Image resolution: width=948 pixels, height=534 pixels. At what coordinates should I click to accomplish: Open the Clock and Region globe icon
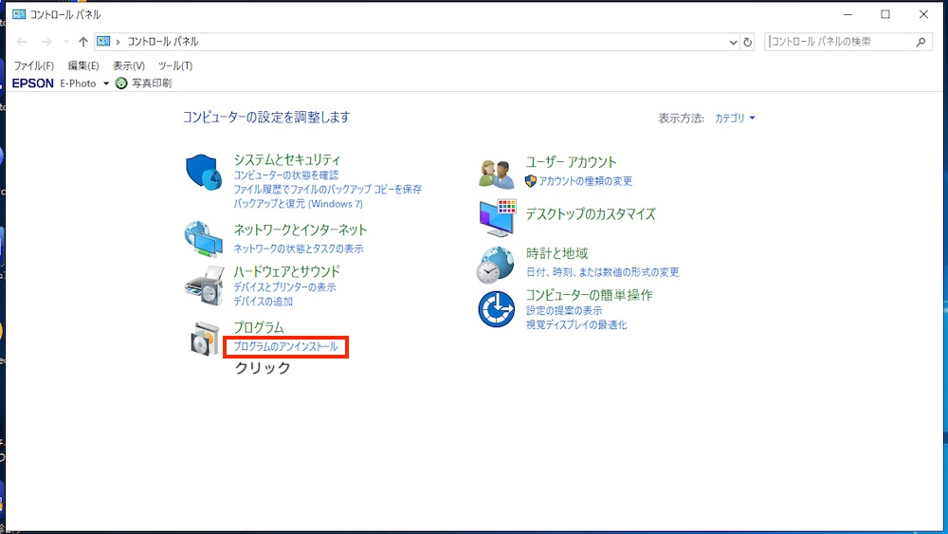click(495, 265)
